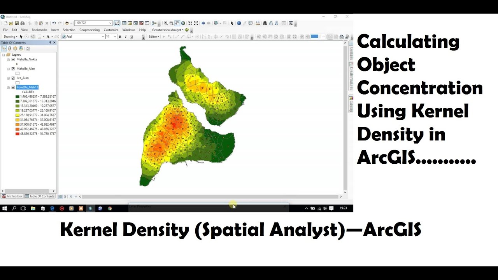Screen dimensions: 498x280
Task: Open the Editor Toolbar icon
Action: (x=117, y=23)
